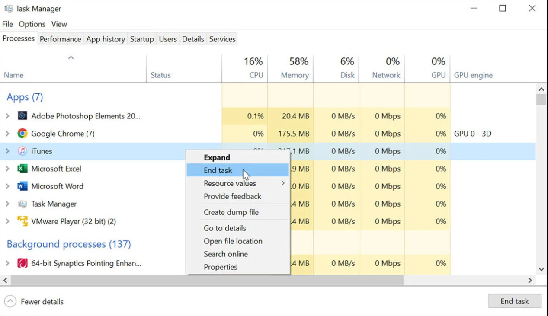Choose Go to details

coord(238,228)
